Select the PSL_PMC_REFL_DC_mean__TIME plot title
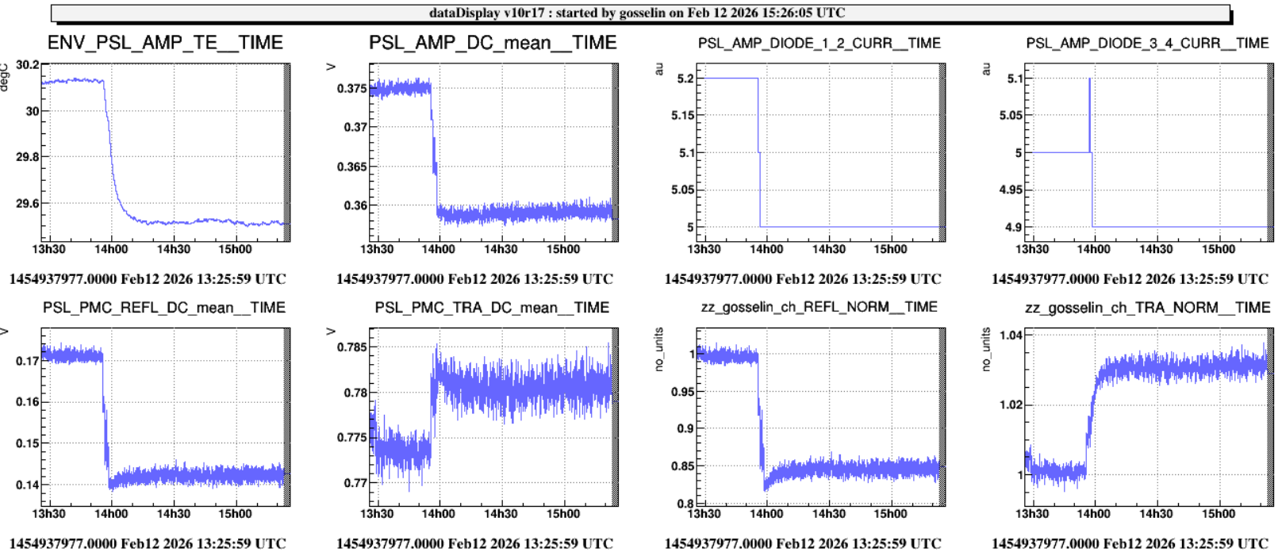1282x556 pixels. click(x=164, y=308)
